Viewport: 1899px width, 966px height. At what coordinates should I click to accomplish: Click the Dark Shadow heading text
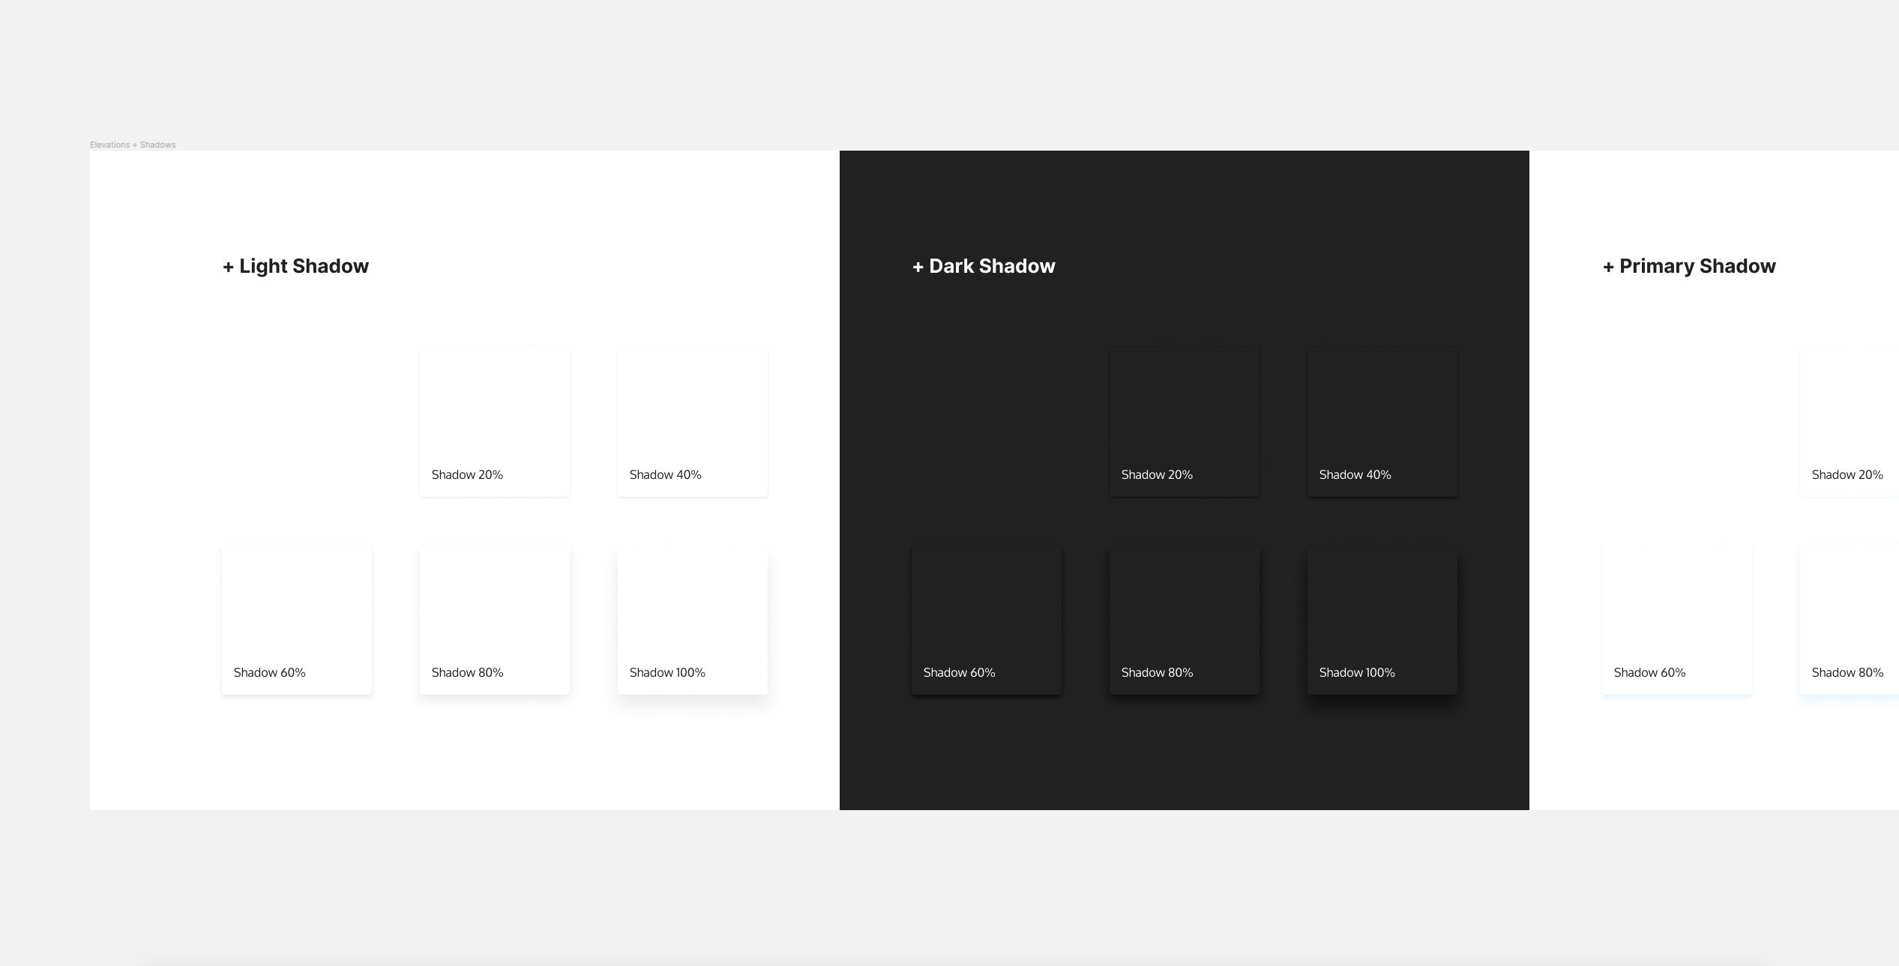point(984,266)
